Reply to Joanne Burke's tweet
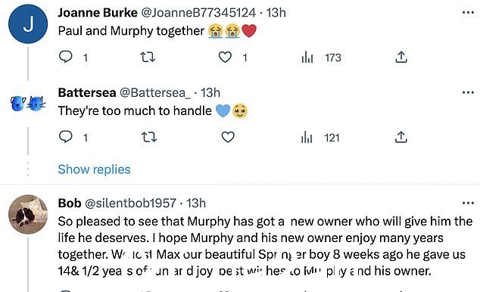Image resolution: width=480 pixels, height=292 pixels. coord(66,57)
